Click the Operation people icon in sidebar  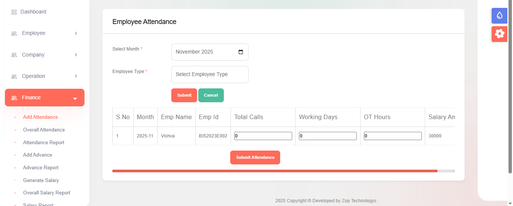click(14, 76)
